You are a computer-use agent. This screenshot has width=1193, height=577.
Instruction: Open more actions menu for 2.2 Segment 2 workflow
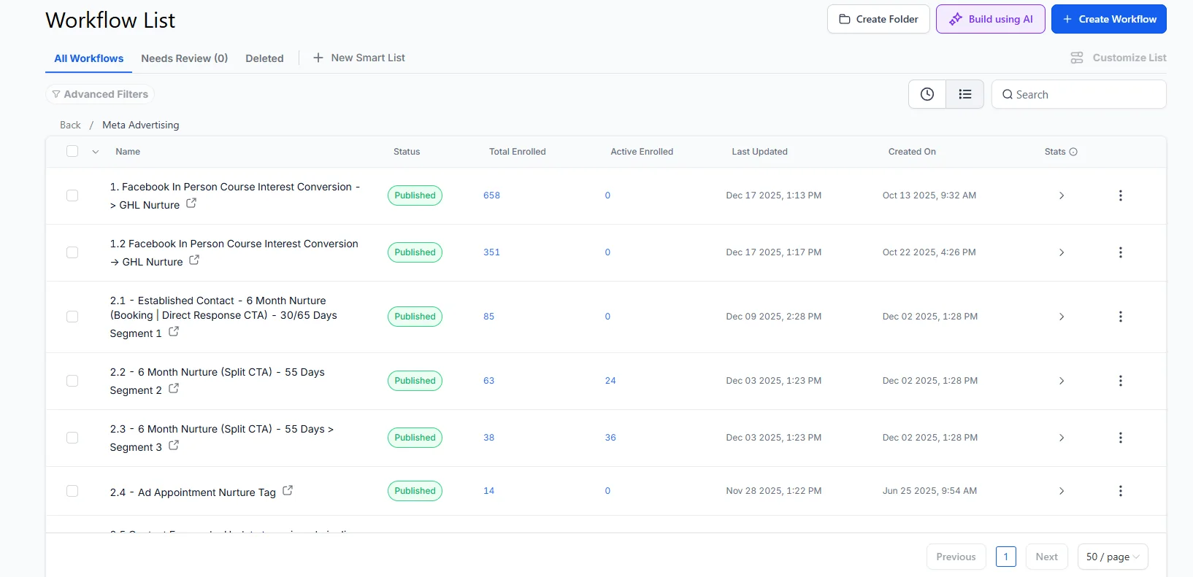pos(1121,381)
